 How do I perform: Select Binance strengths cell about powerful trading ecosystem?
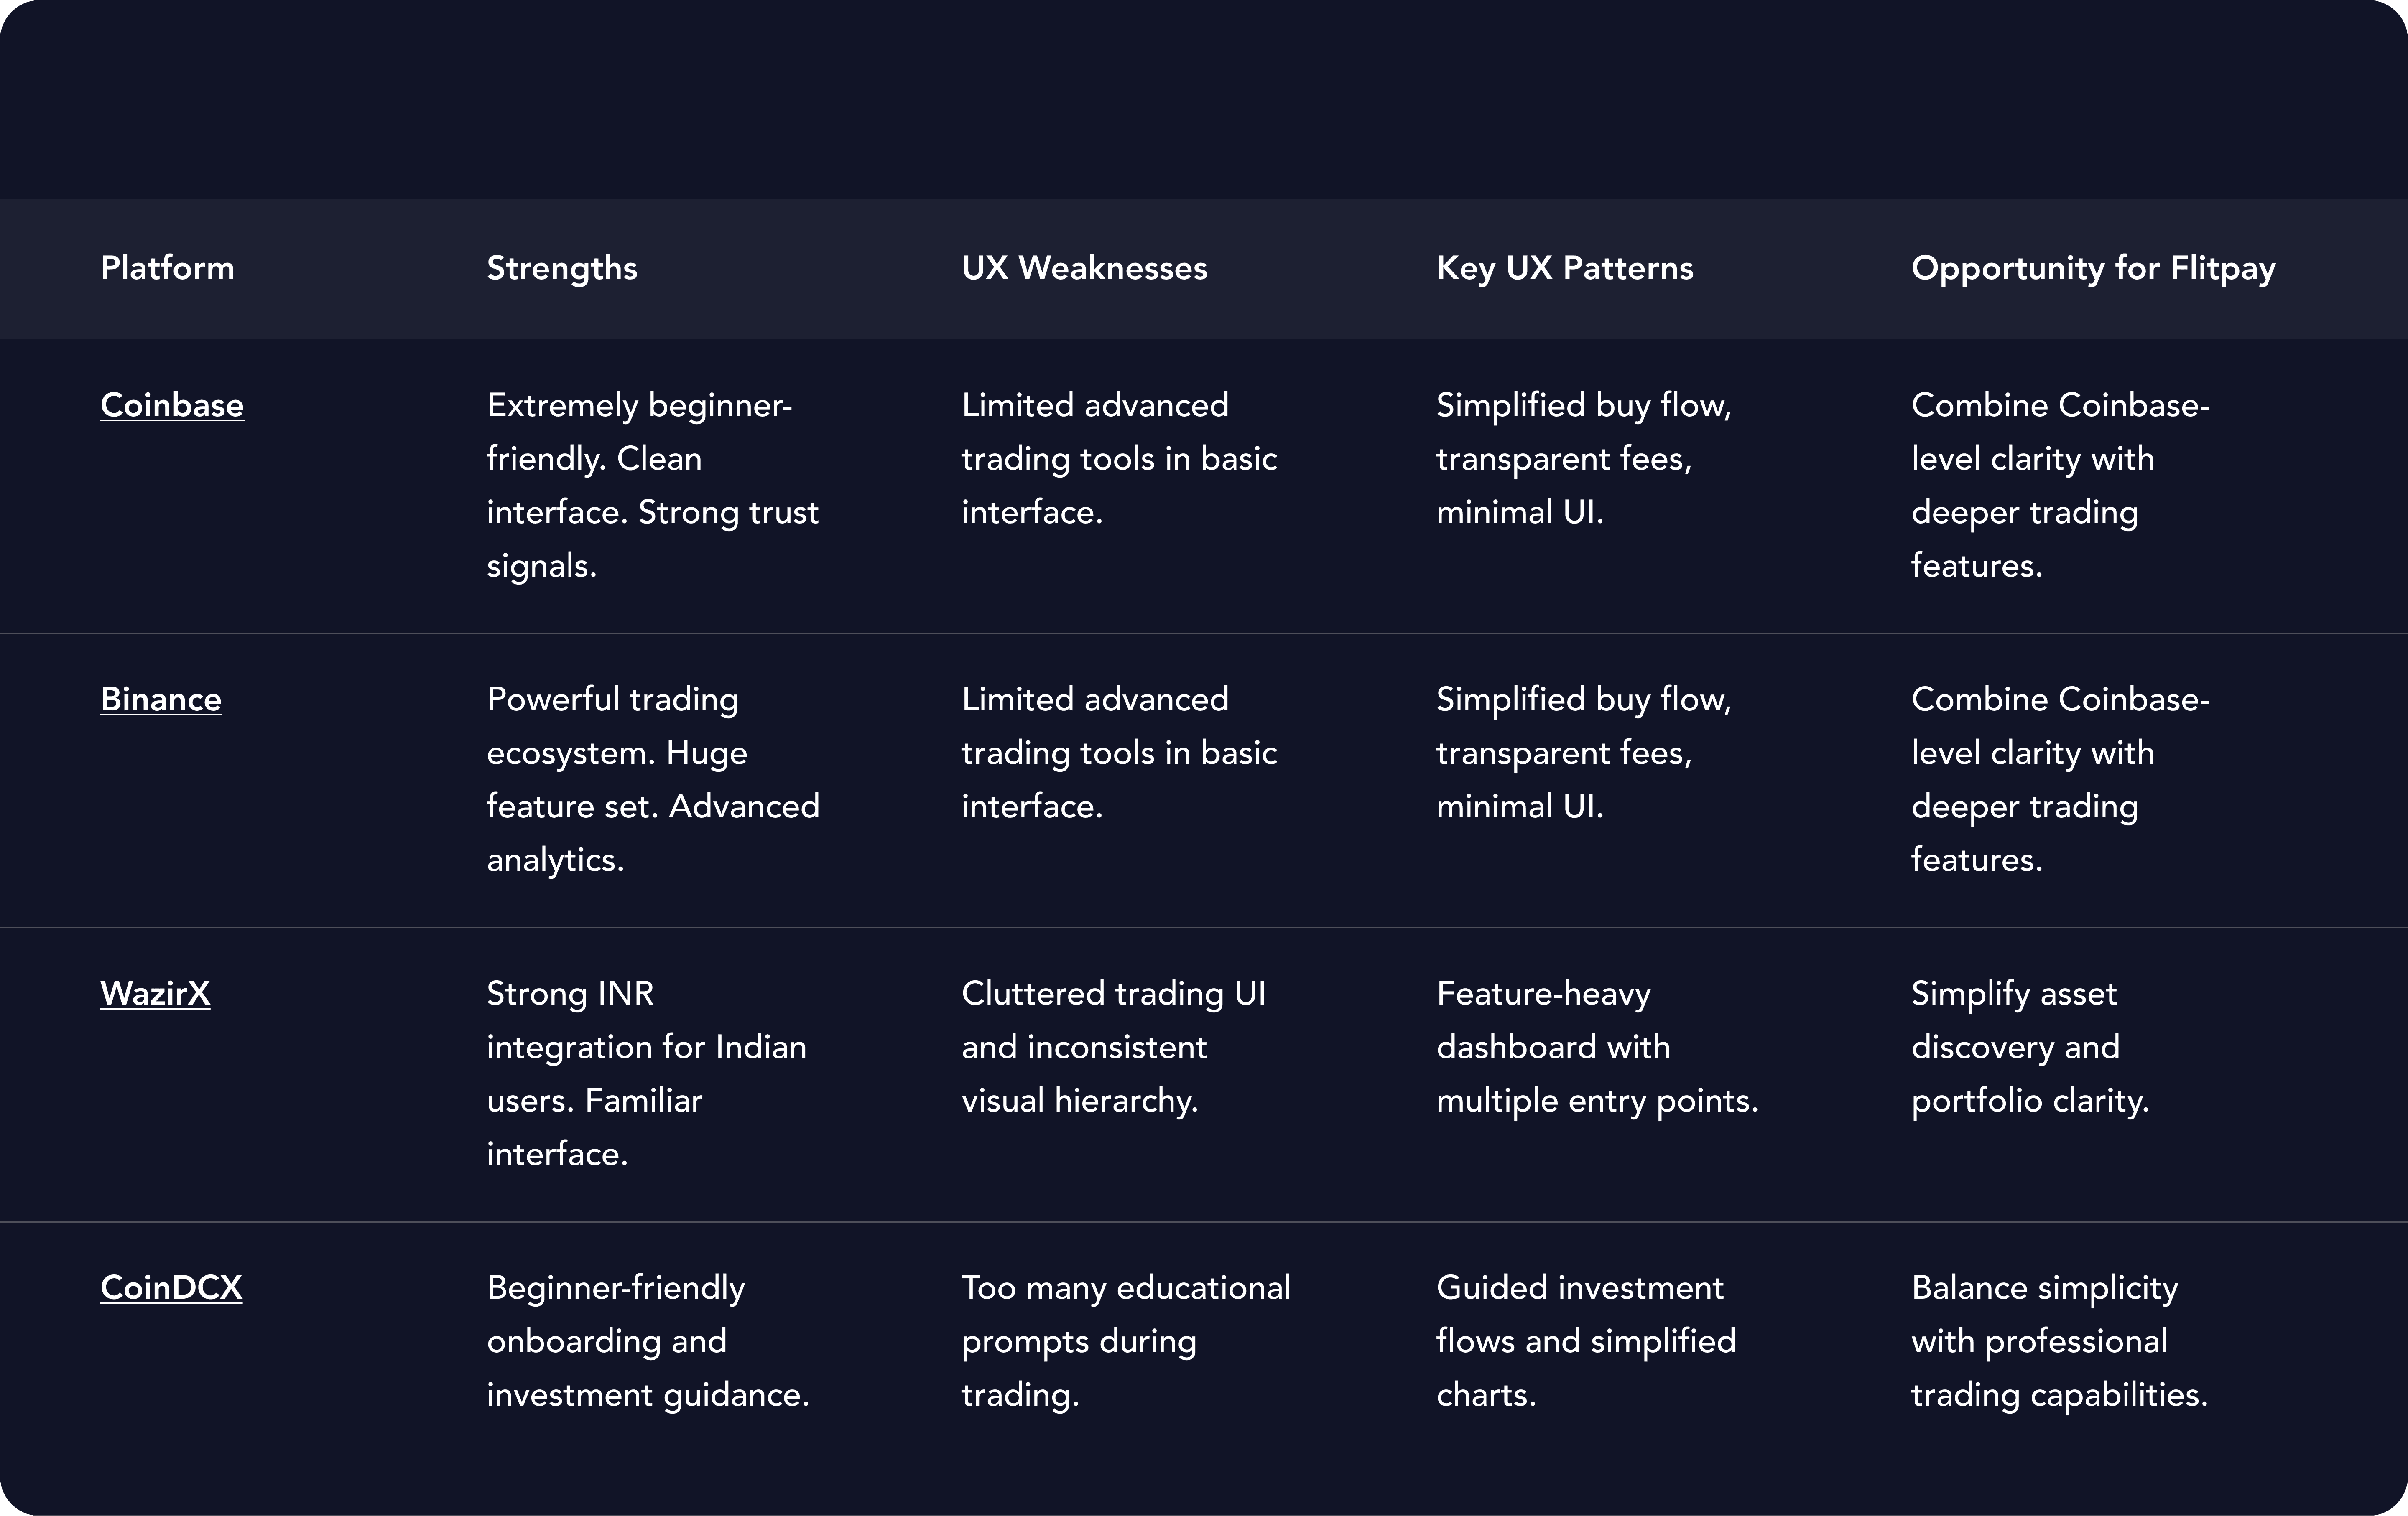tap(653, 779)
